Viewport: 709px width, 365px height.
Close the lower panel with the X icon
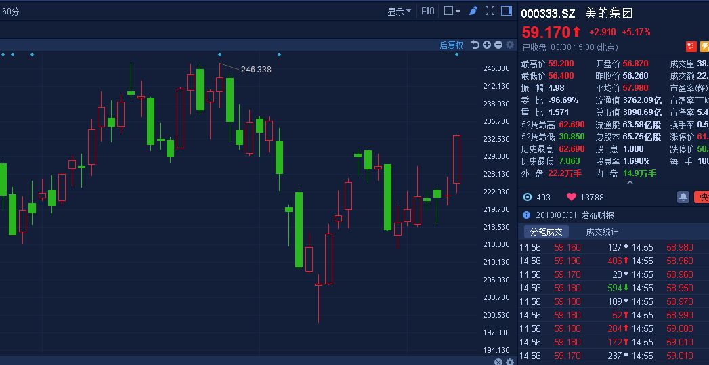(x=498, y=362)
